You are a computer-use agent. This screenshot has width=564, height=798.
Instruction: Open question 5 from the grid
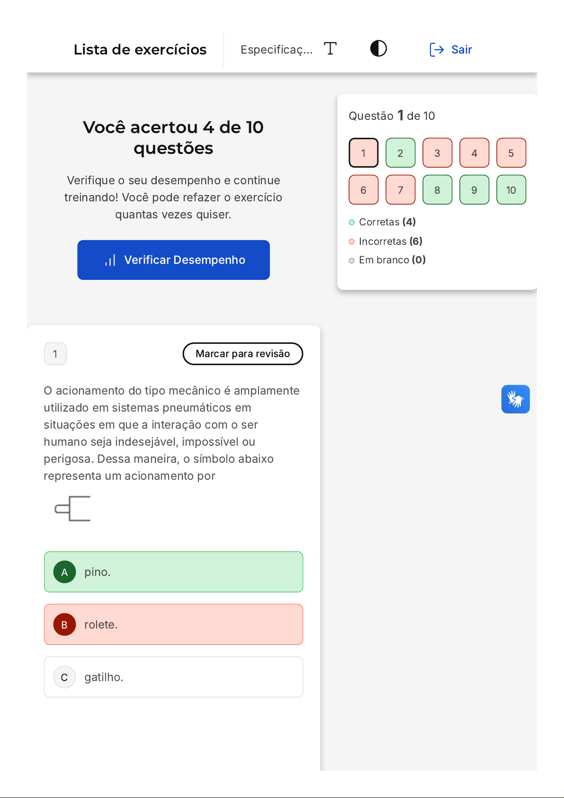point(511,153)
